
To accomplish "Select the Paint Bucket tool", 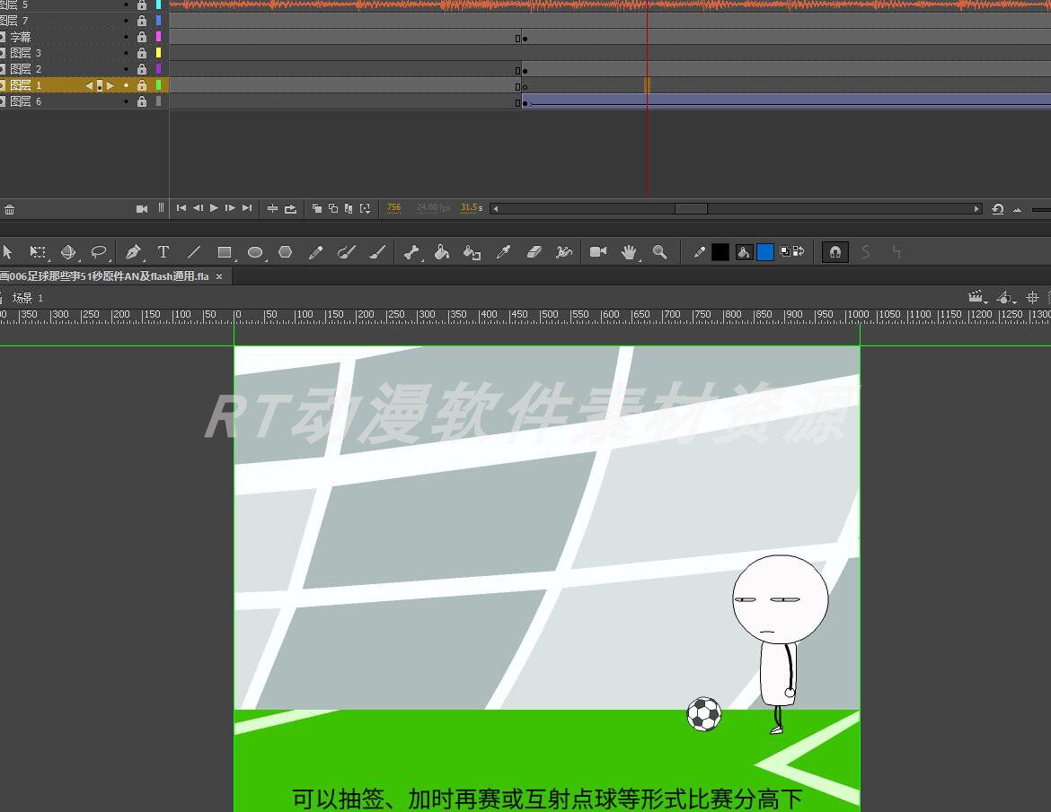I will pyautogui.click(x=442, y=252).
